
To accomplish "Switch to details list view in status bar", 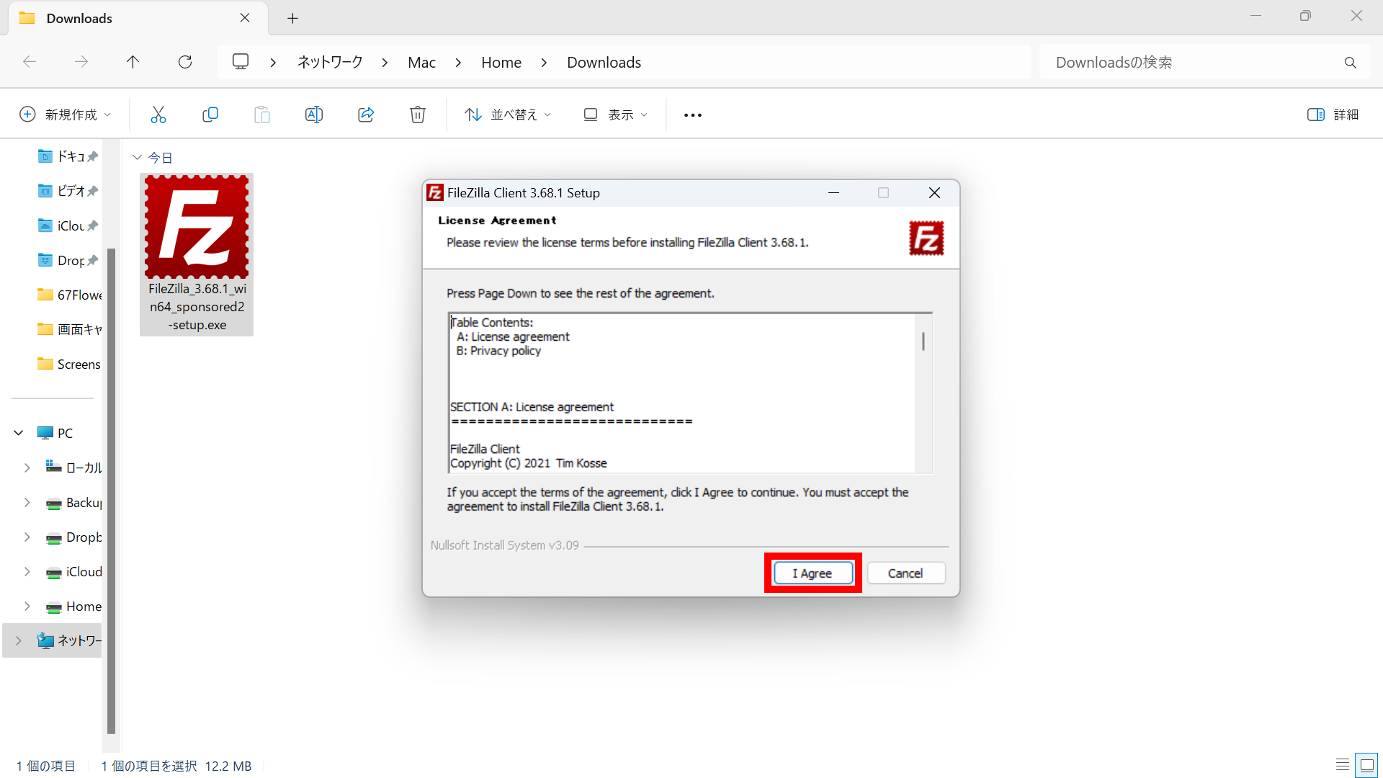I will tap(1343, 765).
